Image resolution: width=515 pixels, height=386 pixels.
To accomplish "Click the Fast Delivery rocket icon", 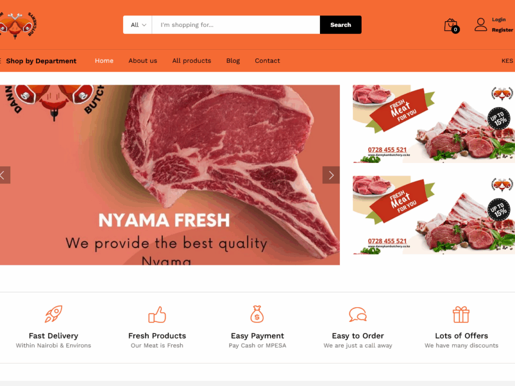I will click(x=54, y=314).
